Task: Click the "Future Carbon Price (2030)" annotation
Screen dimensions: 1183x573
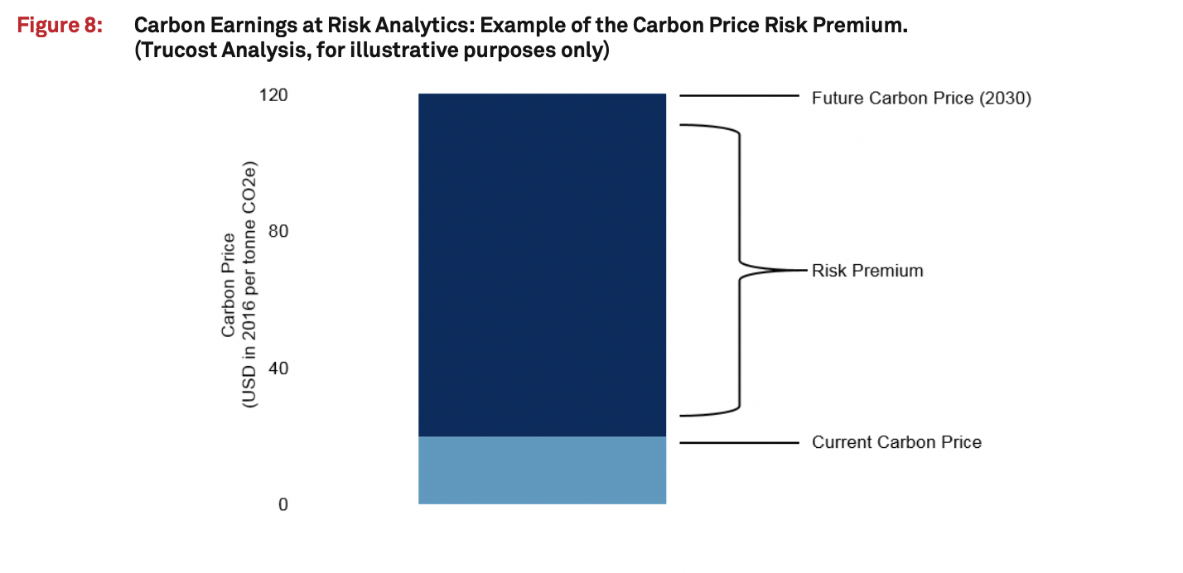Action: 921,99
